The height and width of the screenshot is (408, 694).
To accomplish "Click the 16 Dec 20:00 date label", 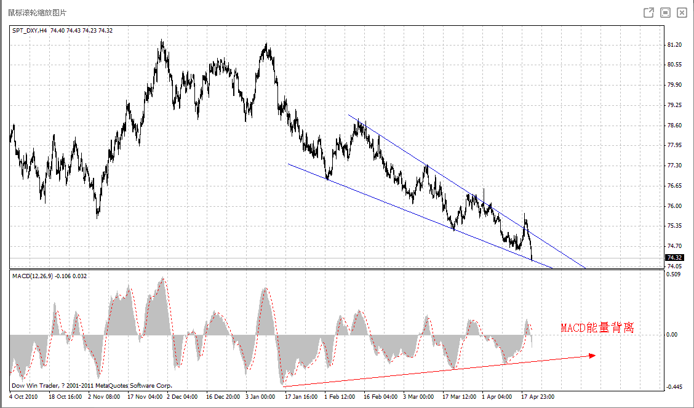I will [x=223, y=396].
